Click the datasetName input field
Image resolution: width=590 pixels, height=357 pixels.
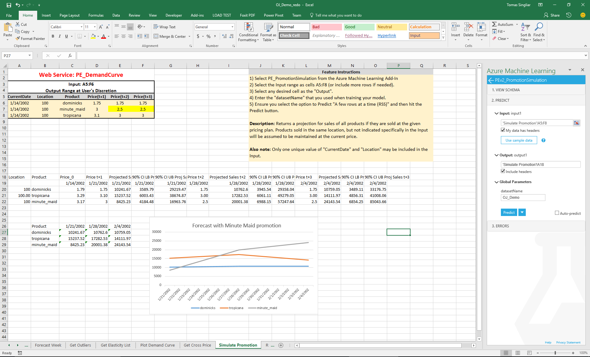tap(523, 198)
